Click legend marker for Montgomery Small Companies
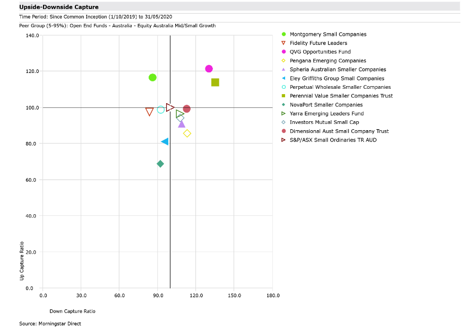Viewport: 463px width, 336px height. [284, 35]
